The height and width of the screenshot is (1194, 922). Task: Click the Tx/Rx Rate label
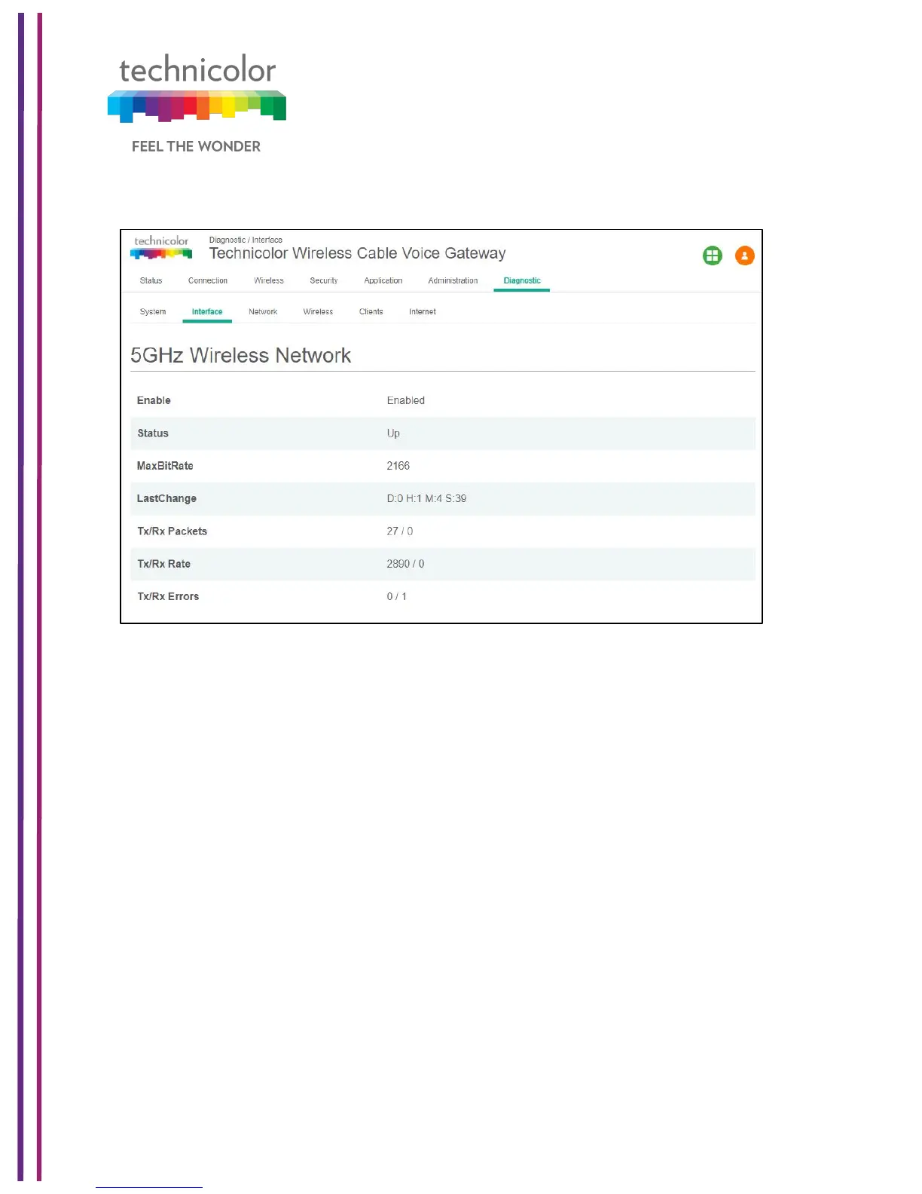[163, 564]
